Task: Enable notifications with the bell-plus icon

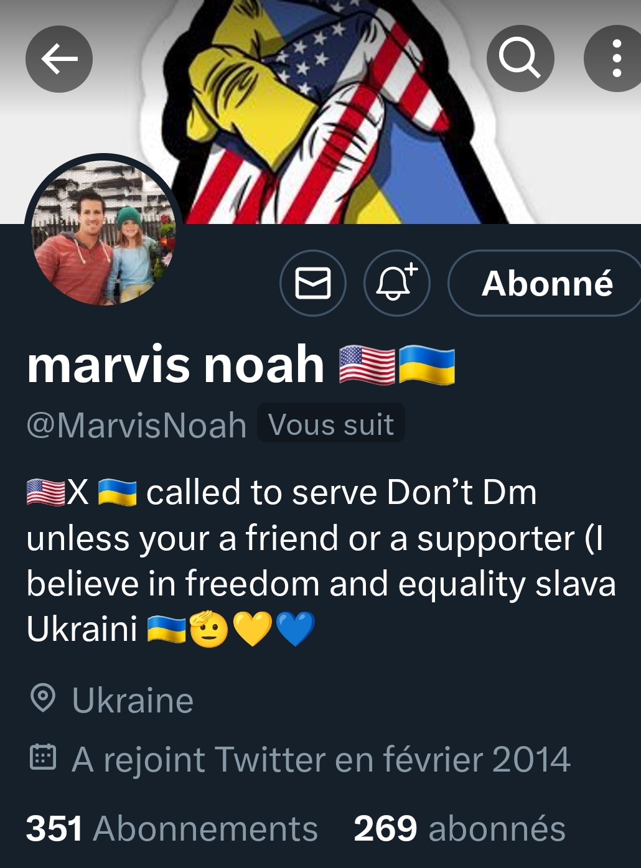Action: pyautogui.click(x=396, y=283)
